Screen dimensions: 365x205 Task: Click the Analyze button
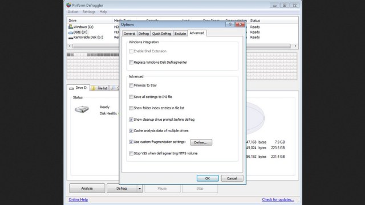87,188
